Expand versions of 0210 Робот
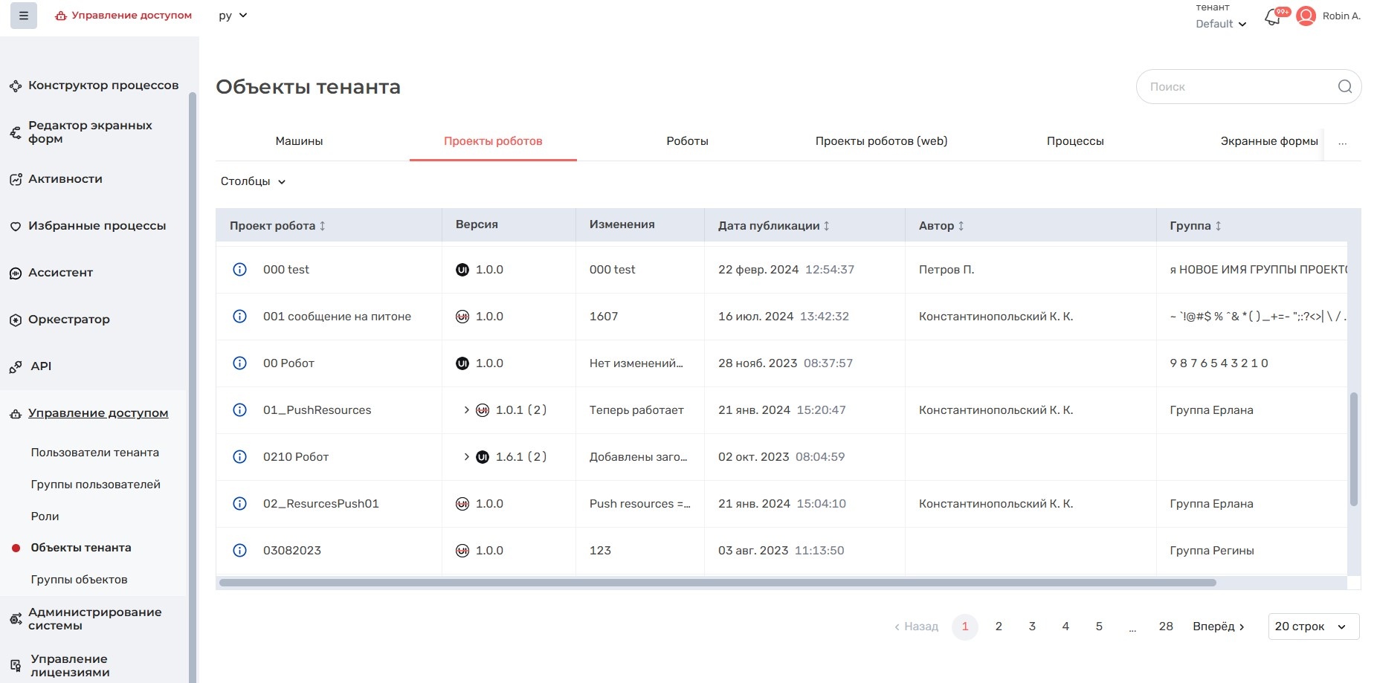 466,457
